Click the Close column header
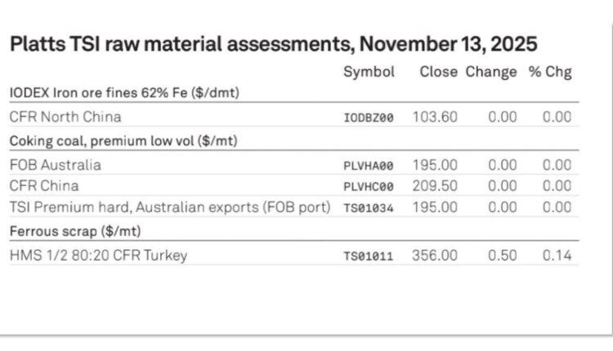 (438, 72)
